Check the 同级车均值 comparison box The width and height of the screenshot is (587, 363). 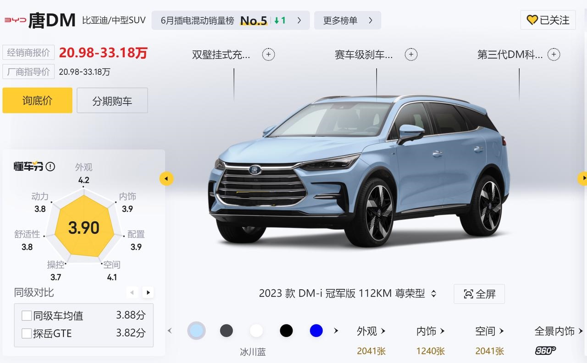tap(27, 316)
